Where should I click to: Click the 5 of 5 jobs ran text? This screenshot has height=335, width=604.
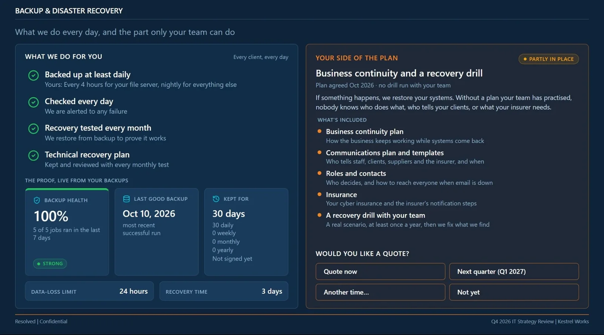66,234
